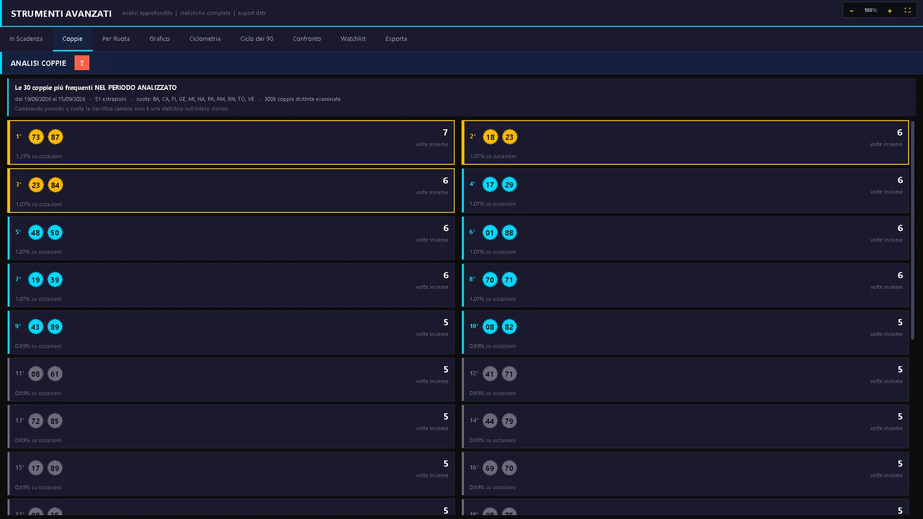Click ball 84 in 3rd ranked pair
Image resolution: width=923 pixels, height=519 pixels.
[55, 185]
